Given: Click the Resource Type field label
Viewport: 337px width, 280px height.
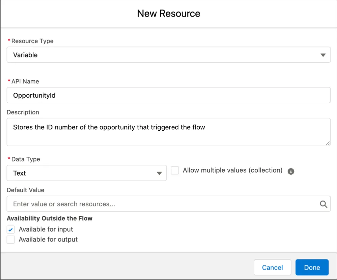Looking at the screenshot, I should click(32, 41).
